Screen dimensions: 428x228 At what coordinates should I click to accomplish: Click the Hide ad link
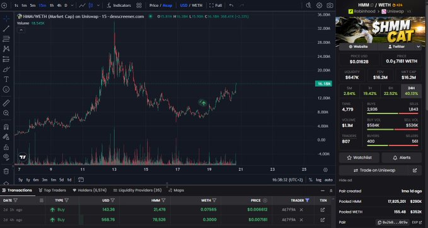(345, 180)
